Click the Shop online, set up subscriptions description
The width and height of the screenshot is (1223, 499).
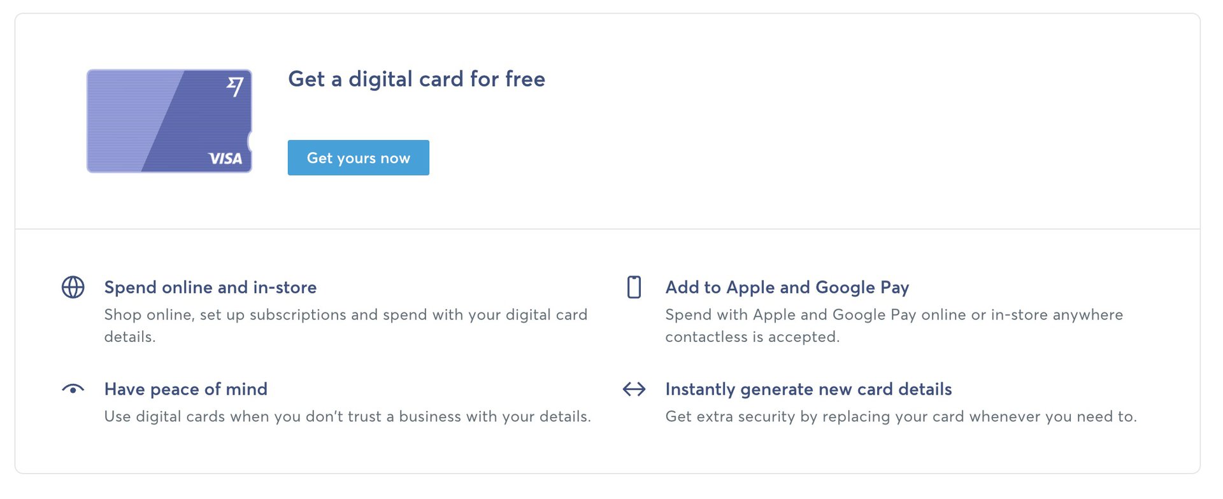pos(345,315)
